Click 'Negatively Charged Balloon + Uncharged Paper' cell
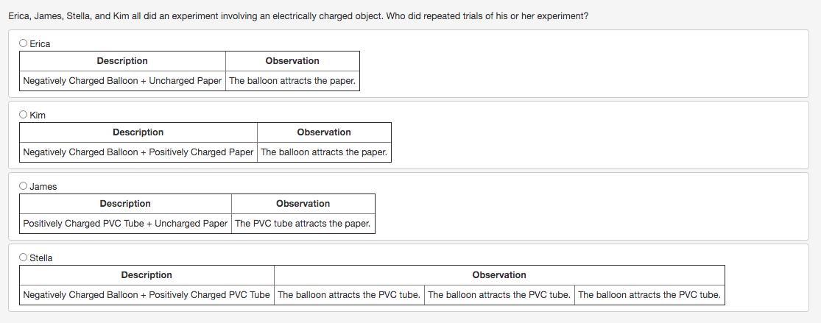The width and height of the screenshot is (821, 323). pos(122,81)
